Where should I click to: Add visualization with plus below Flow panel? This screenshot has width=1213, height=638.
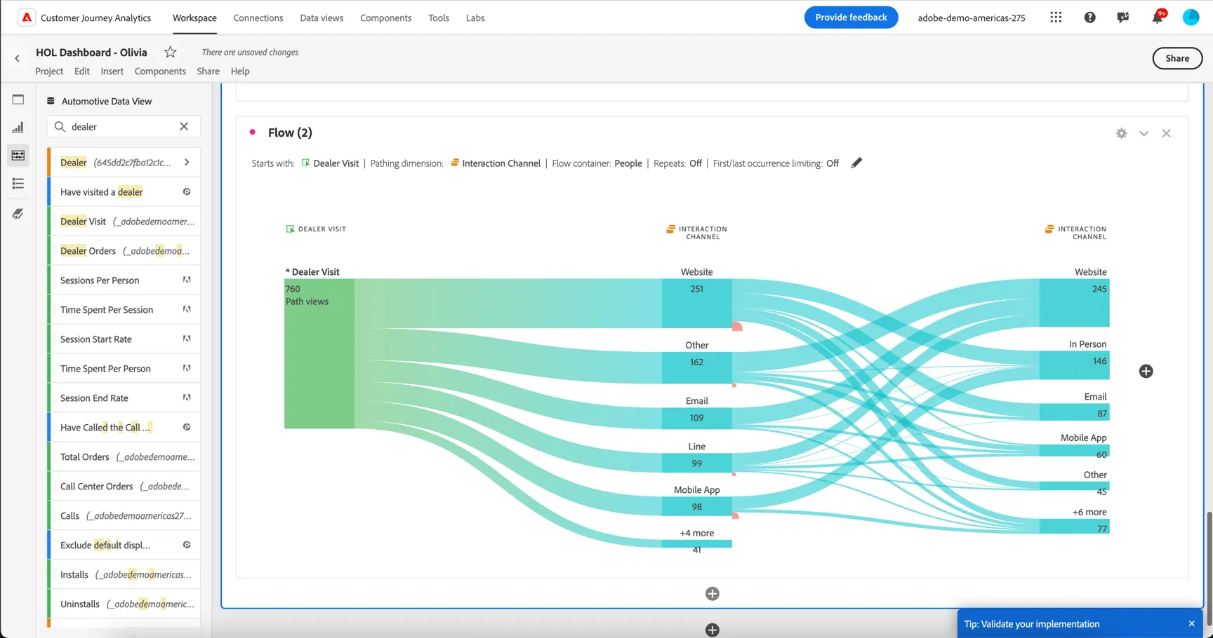click(712, 594)
